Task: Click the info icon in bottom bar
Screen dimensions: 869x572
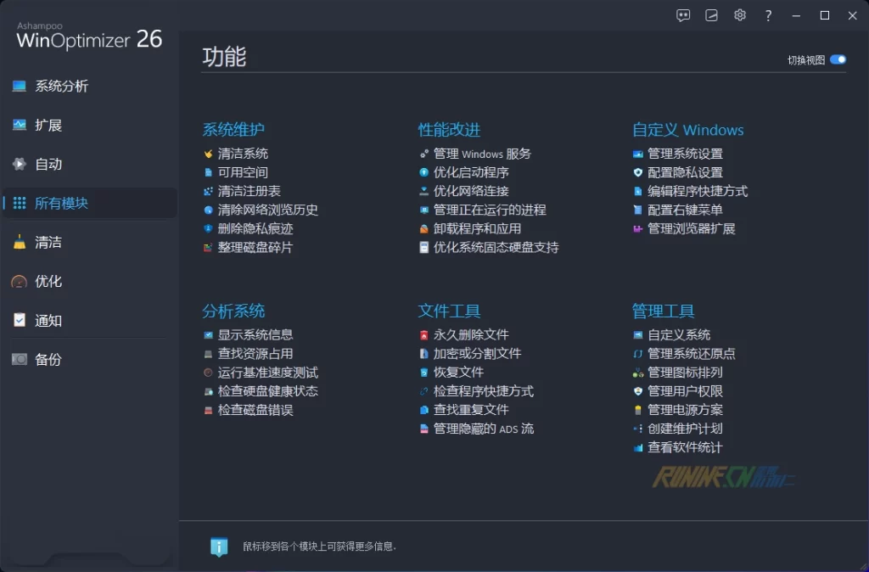Action: pyautogui.click(x=219, y=547)
